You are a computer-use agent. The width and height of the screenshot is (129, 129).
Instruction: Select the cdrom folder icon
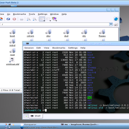(30, 32)
